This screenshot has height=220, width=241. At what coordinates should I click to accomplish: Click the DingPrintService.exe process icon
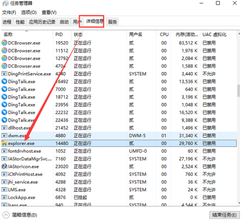(4, 74)
